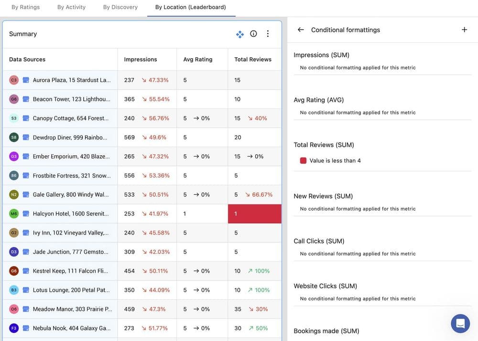Open the chat support bubble
This screenshot has width=478, height=341.
pos(460,323)
